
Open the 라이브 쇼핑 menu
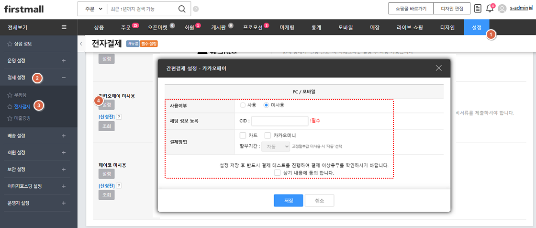[410, 27]
